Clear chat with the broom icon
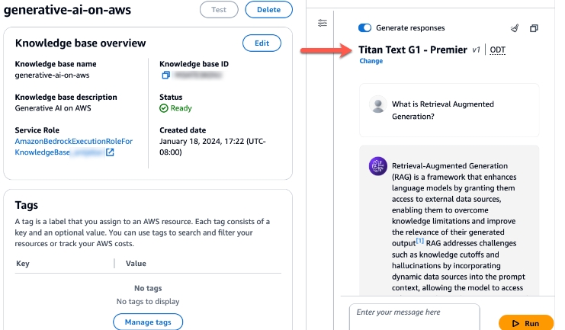 click(x=514, y=28)
